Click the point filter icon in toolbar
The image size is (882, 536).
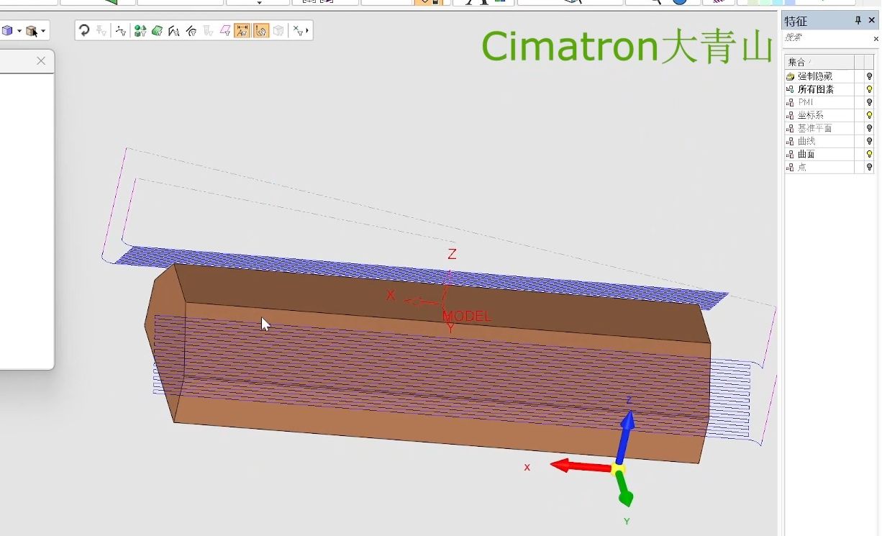click(120, 30)
